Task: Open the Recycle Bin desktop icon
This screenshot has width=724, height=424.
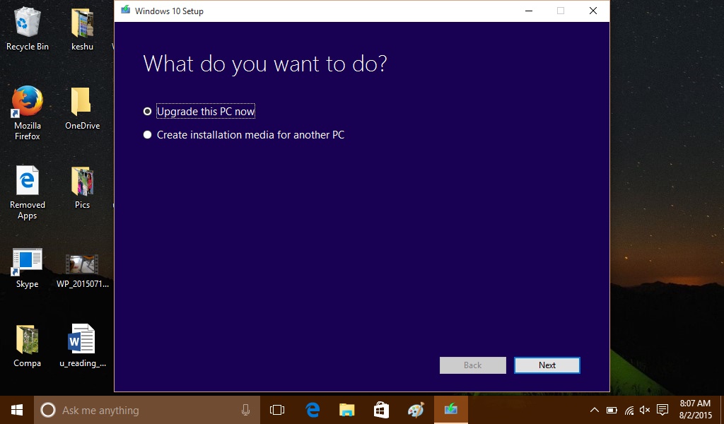Action: [28, 29]
